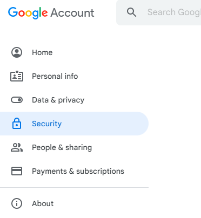Image resolution: width=201 pixels, height=218 pixels.
Task: Click the Home profile circle icon
Action: point(17,52)
